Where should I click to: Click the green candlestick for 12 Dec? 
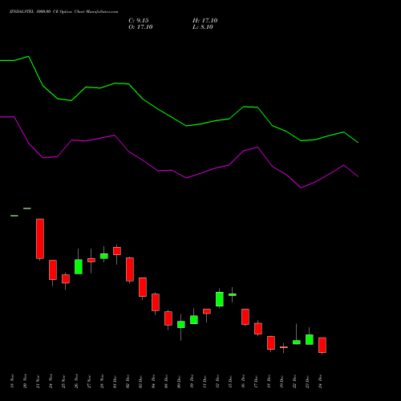(220, 299)
